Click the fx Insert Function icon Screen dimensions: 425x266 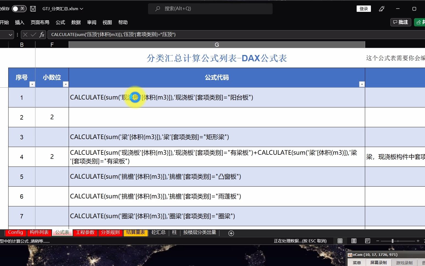(42, 35)
